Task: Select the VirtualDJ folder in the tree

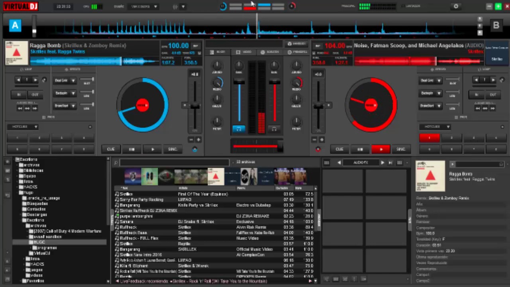Action: [x=41, y=253]
